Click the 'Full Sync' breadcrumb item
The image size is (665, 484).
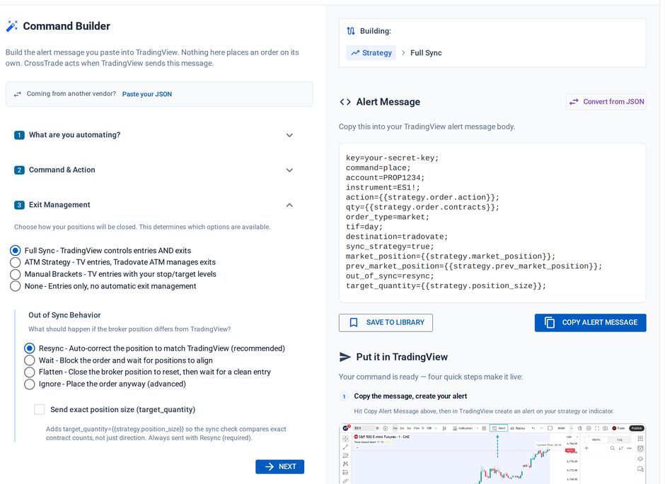tap(426, 53)
